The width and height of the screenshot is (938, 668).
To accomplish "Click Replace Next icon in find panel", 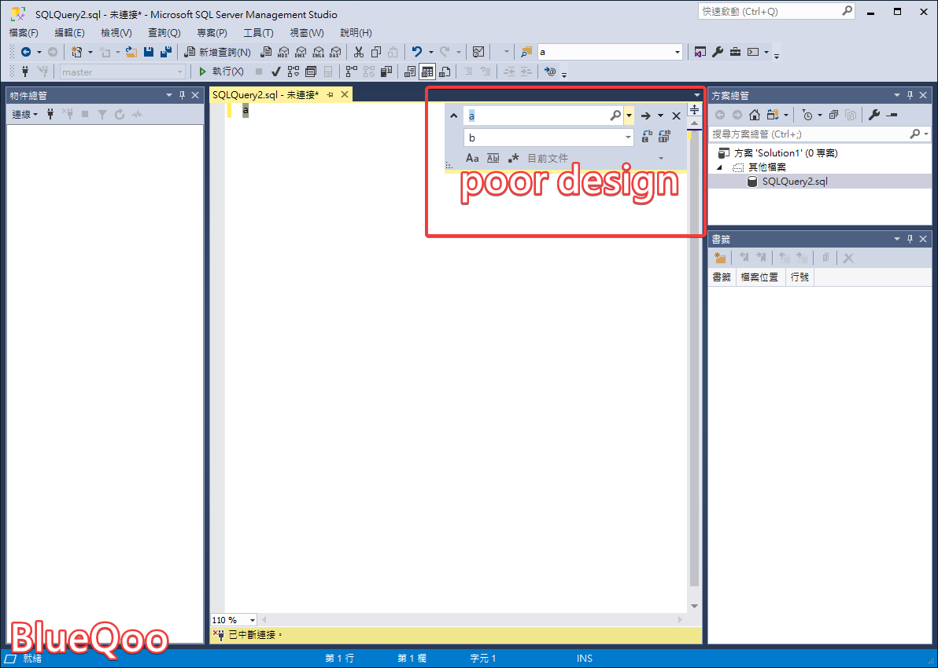I will [x=646, y=138].
